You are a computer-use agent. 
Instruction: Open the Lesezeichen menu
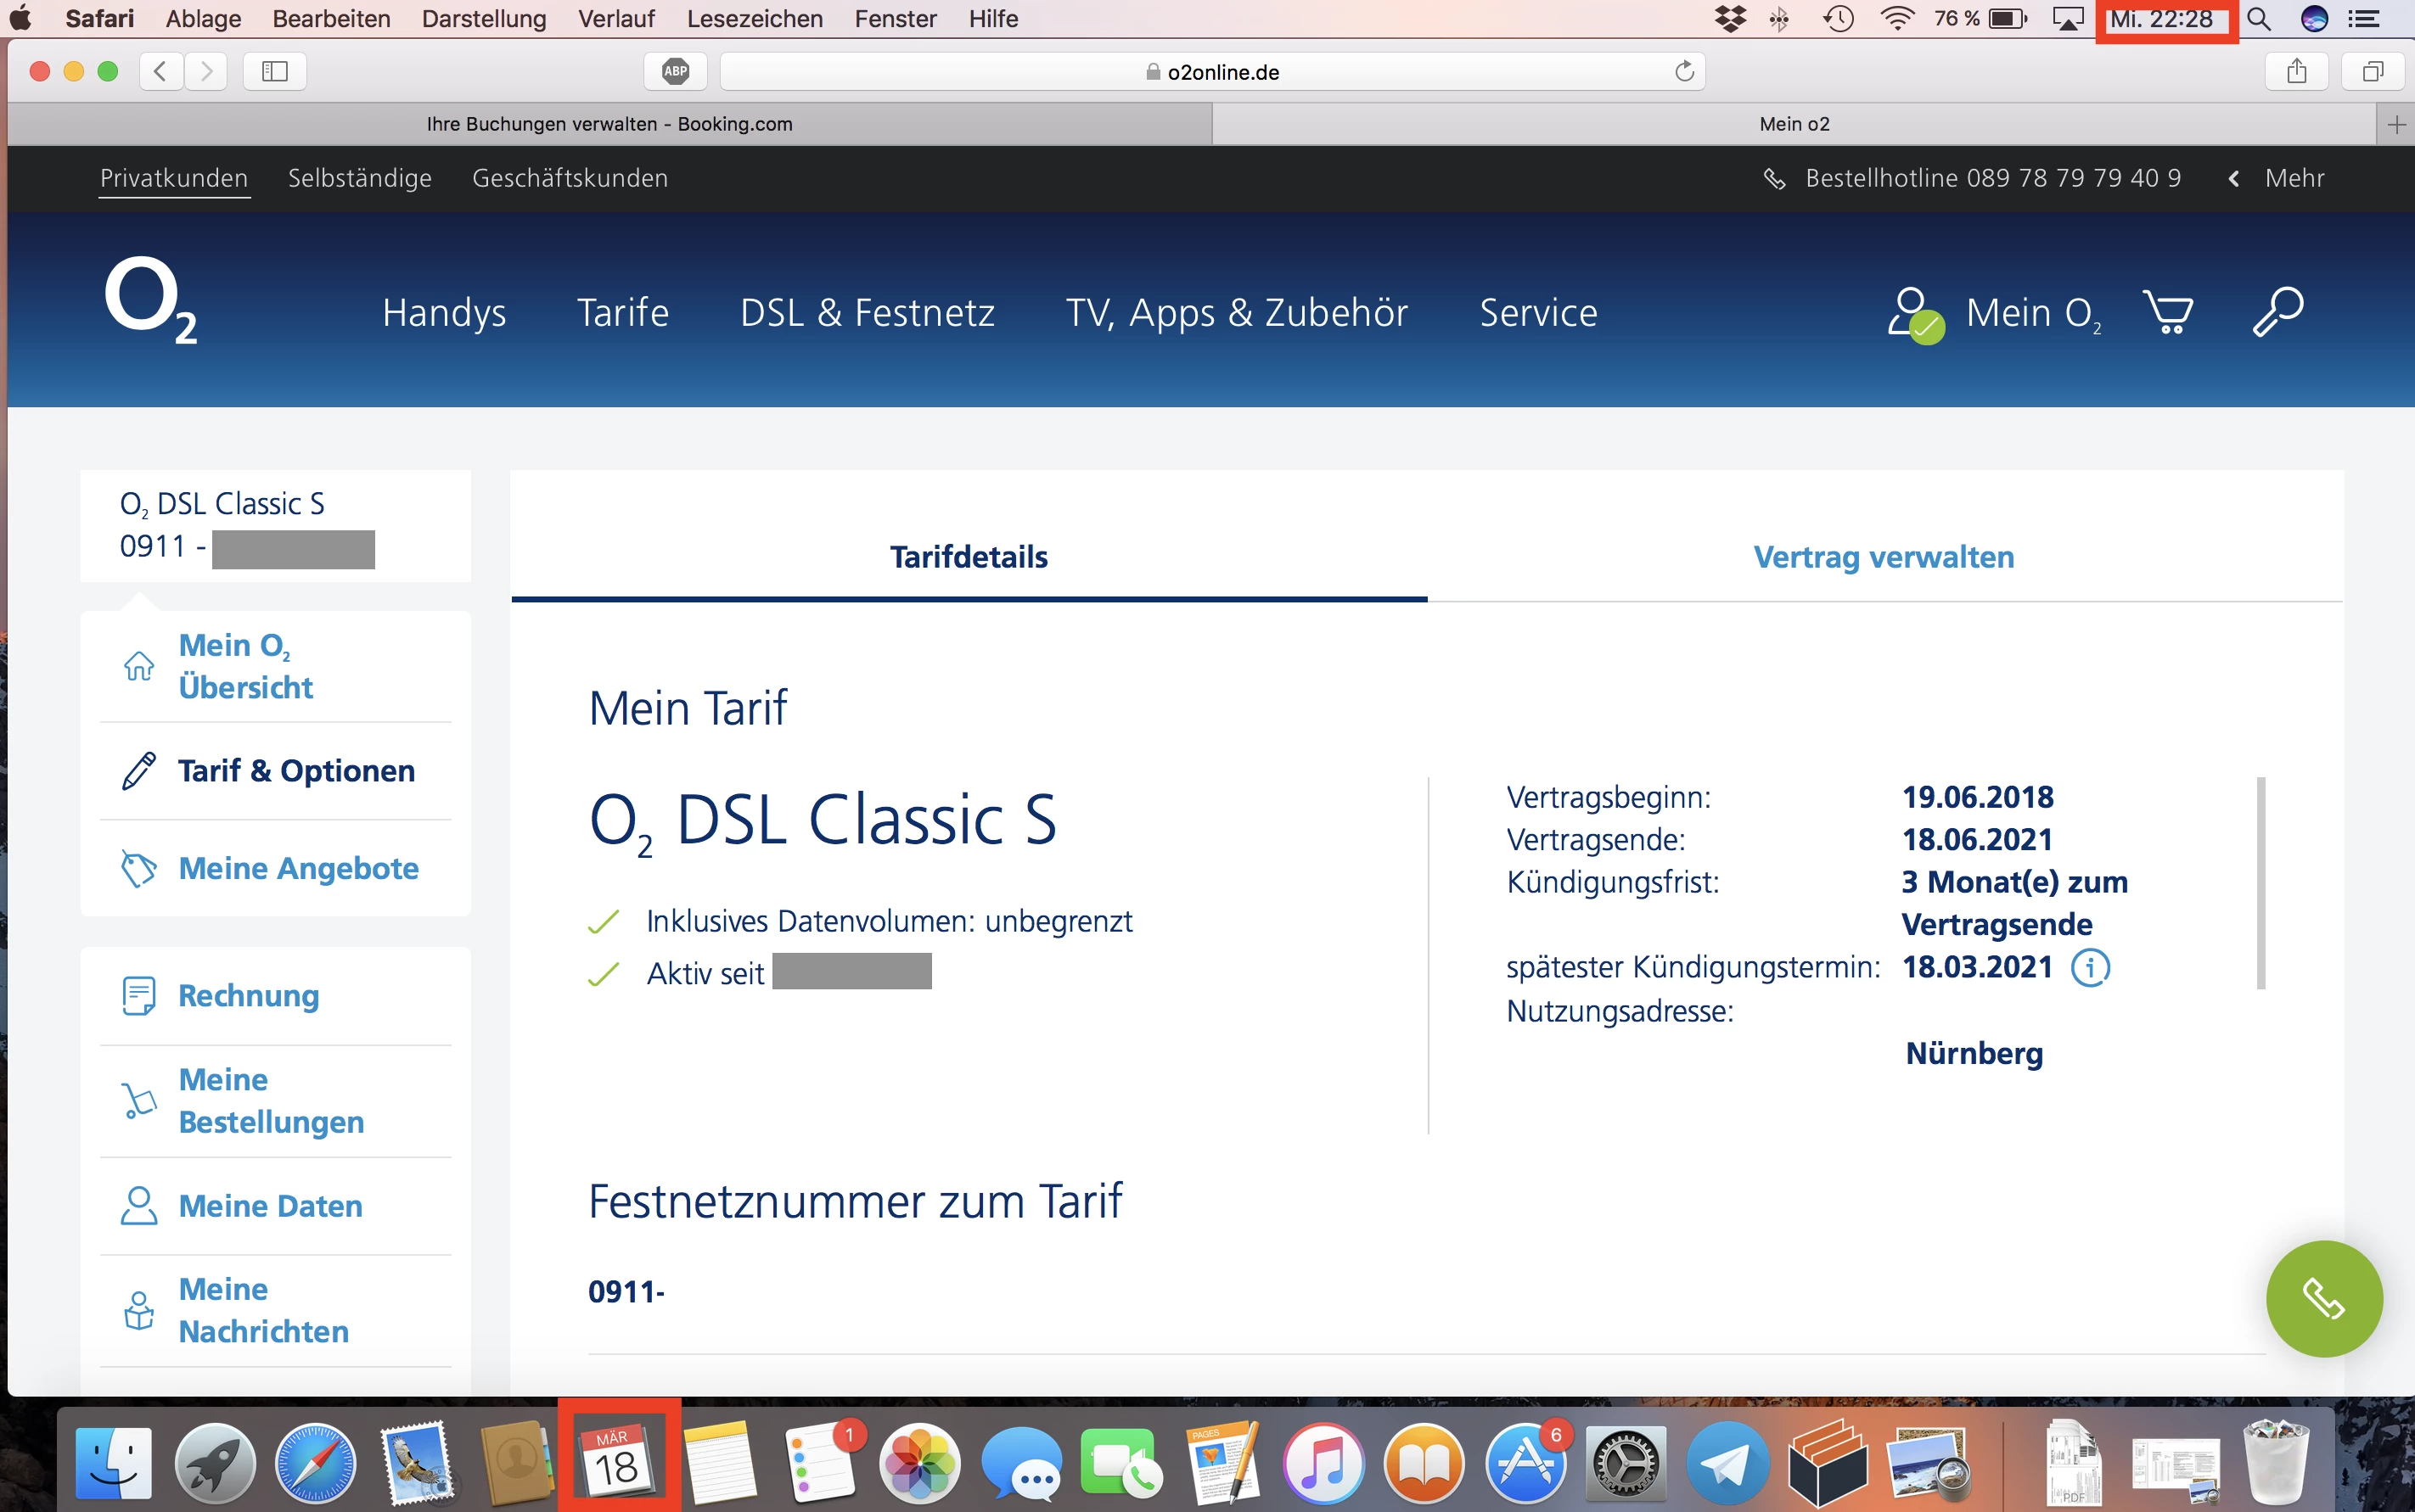click(x=755, y=18)
